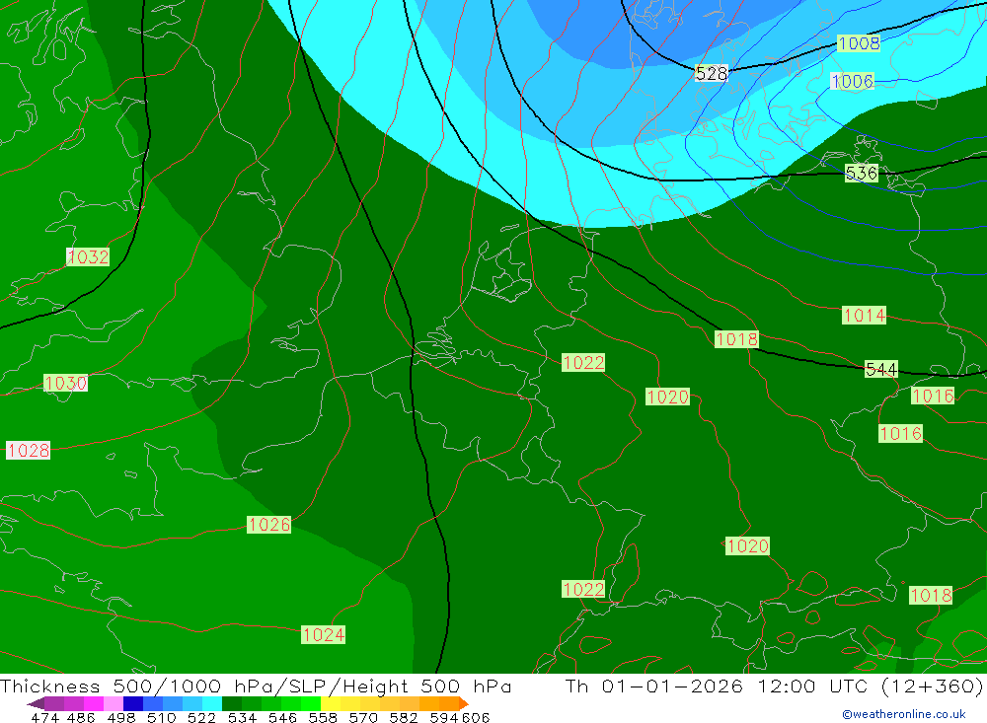The image size is (987, 723).
Task: Click the 474 legend value
Action: pos(44,717)
